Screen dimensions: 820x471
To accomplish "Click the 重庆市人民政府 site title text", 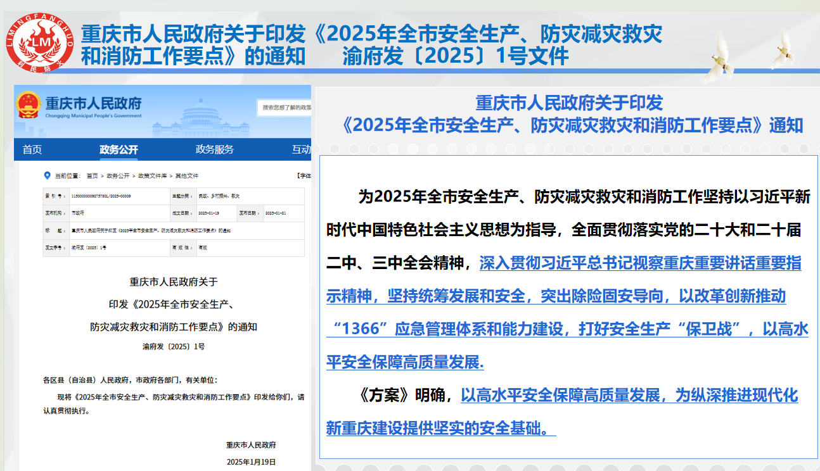I will [x=93, y=103].
